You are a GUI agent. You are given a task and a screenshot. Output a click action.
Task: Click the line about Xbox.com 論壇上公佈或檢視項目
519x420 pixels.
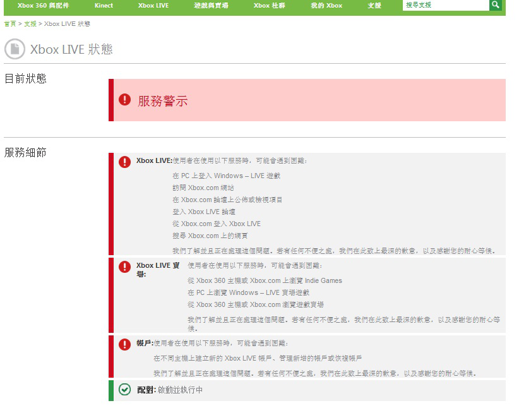coord(227,200)
